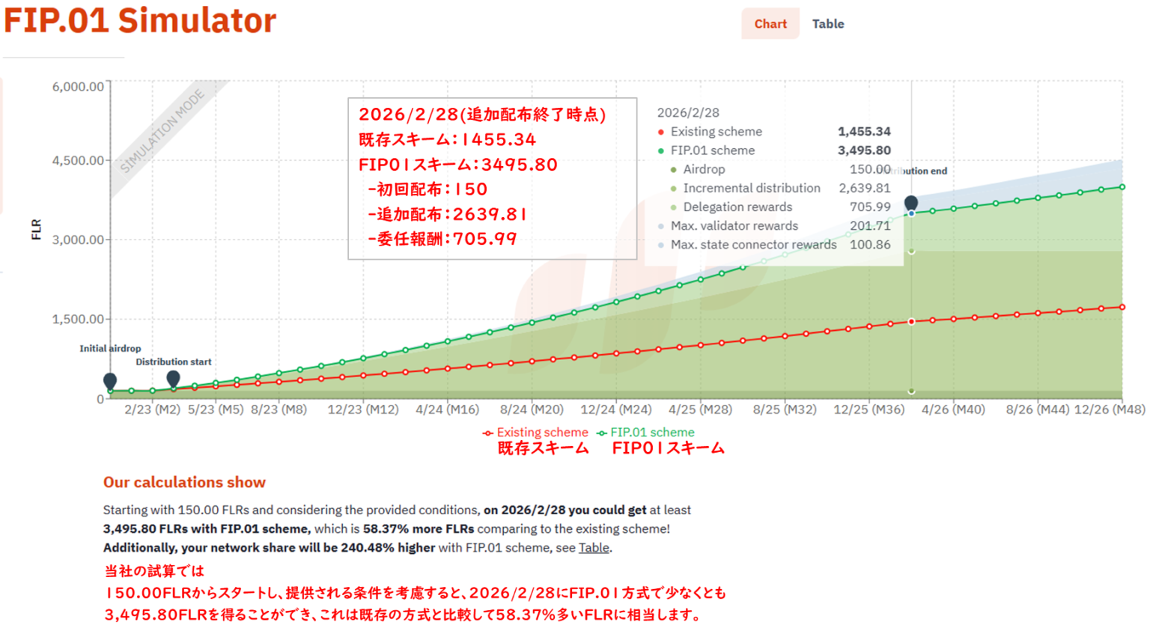Click the FIP.01 Simulator title

[x=140, y=21]
